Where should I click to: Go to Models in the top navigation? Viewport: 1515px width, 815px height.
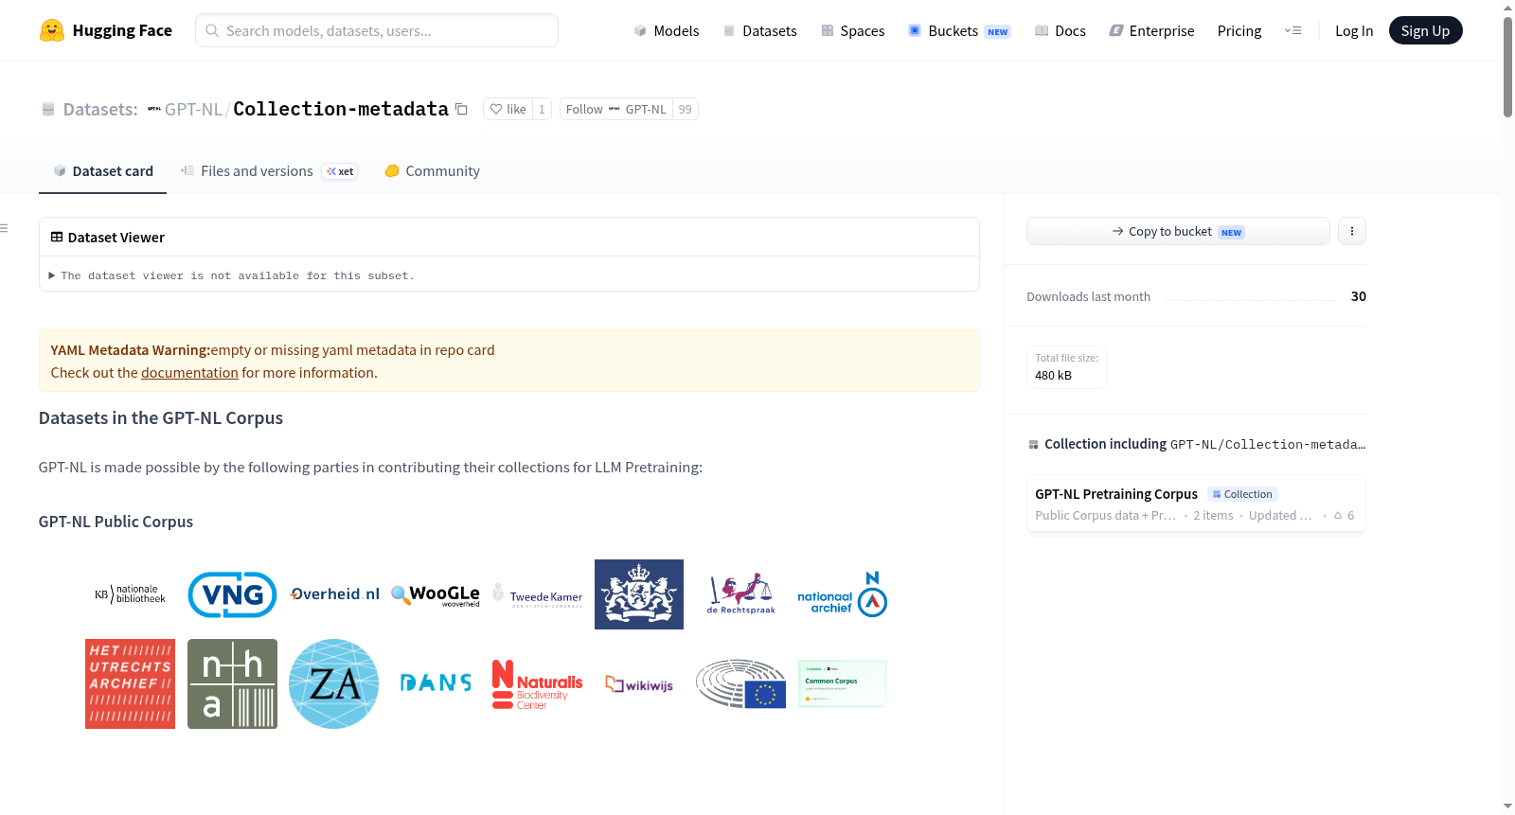pyautogui.click(x=667, y=30)
